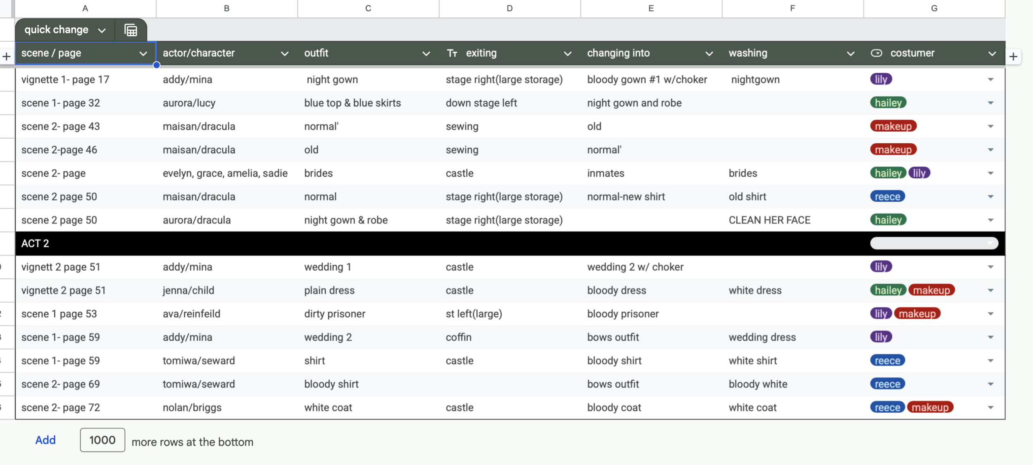1033x465 pixels.
Task: Select cell 'normal-new shirt'
Action: pyautogui.click(x=651, y=197)
